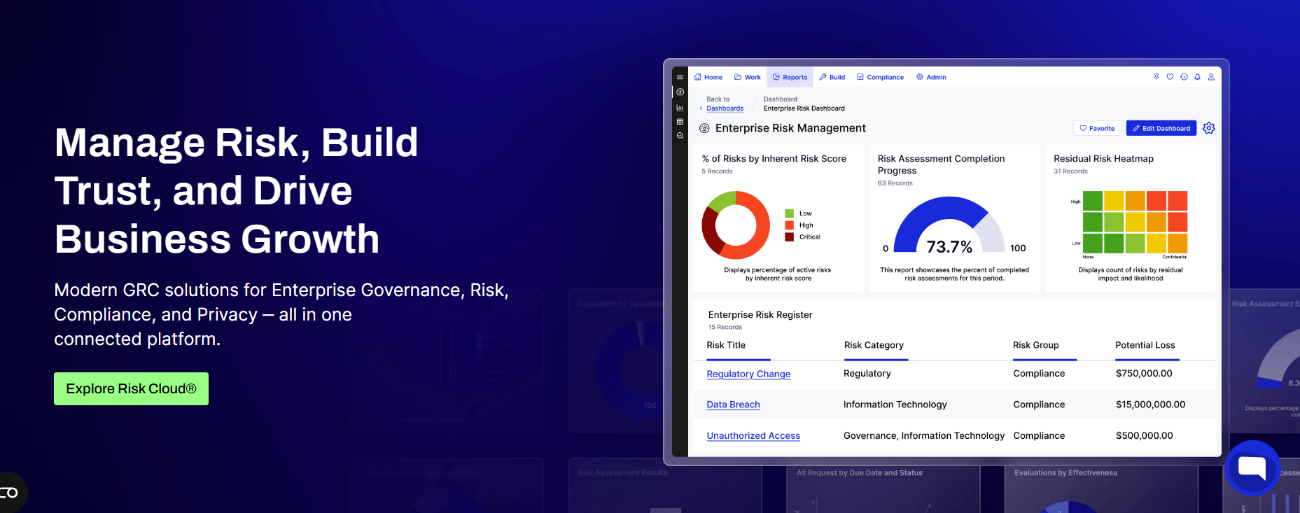
Task: Click 'Risk Assessment Completion Progress' title
Action: point(941,164)
